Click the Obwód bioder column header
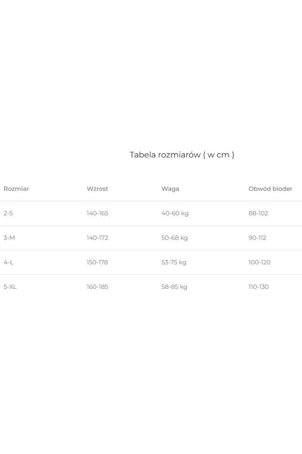 270,189
